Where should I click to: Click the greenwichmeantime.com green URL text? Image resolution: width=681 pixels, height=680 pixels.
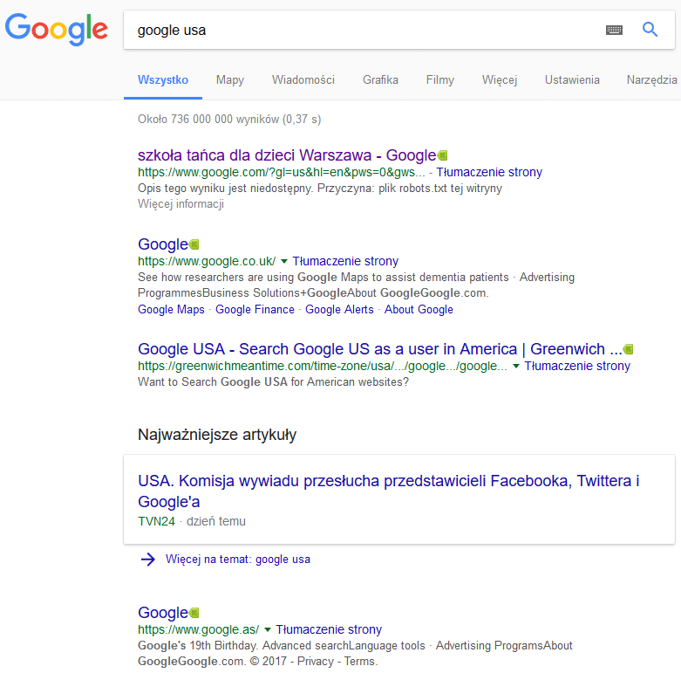(x=323, y=366)
